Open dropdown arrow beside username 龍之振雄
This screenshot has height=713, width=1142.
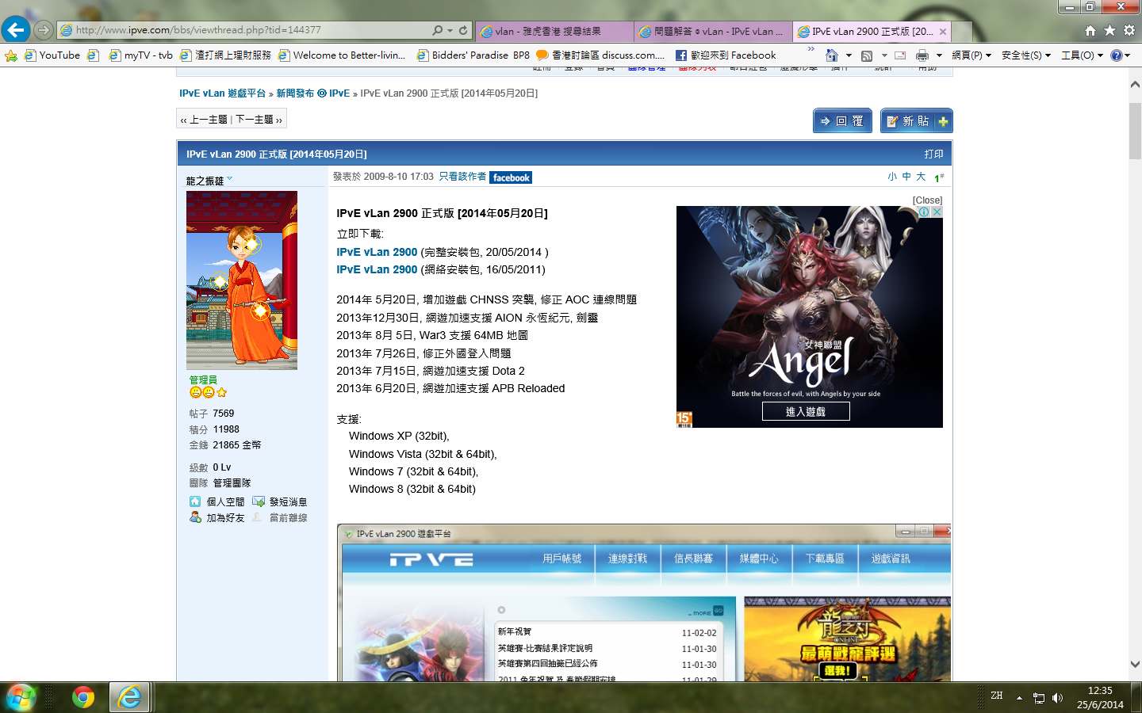230,180
